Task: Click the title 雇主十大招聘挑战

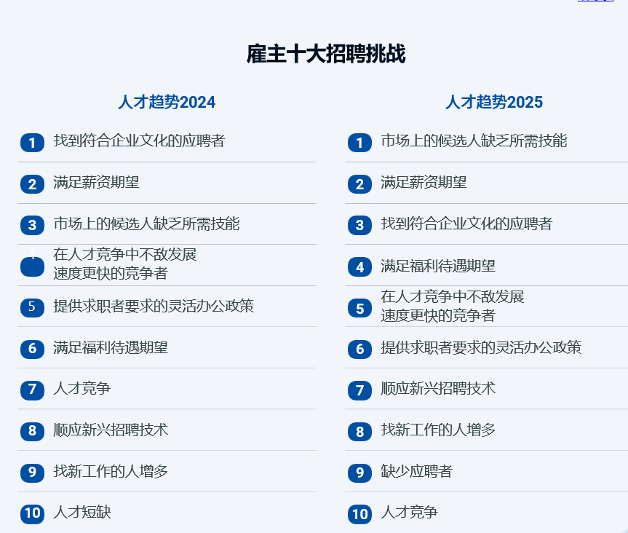Action: (x=326, y=54)
